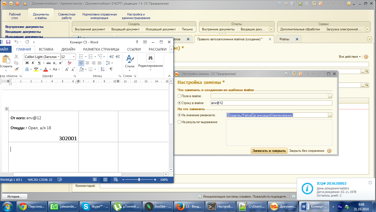Open the Стили gallery dropdown
This screenshot has width=376, height=212.
pyautogui.click(x=130, y=63)
